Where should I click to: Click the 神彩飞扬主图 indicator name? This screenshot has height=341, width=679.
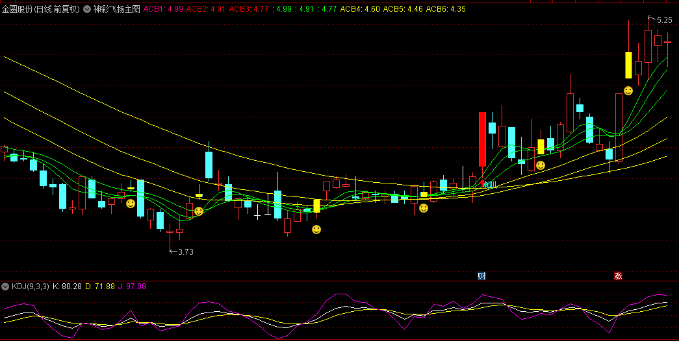(117, 9)
